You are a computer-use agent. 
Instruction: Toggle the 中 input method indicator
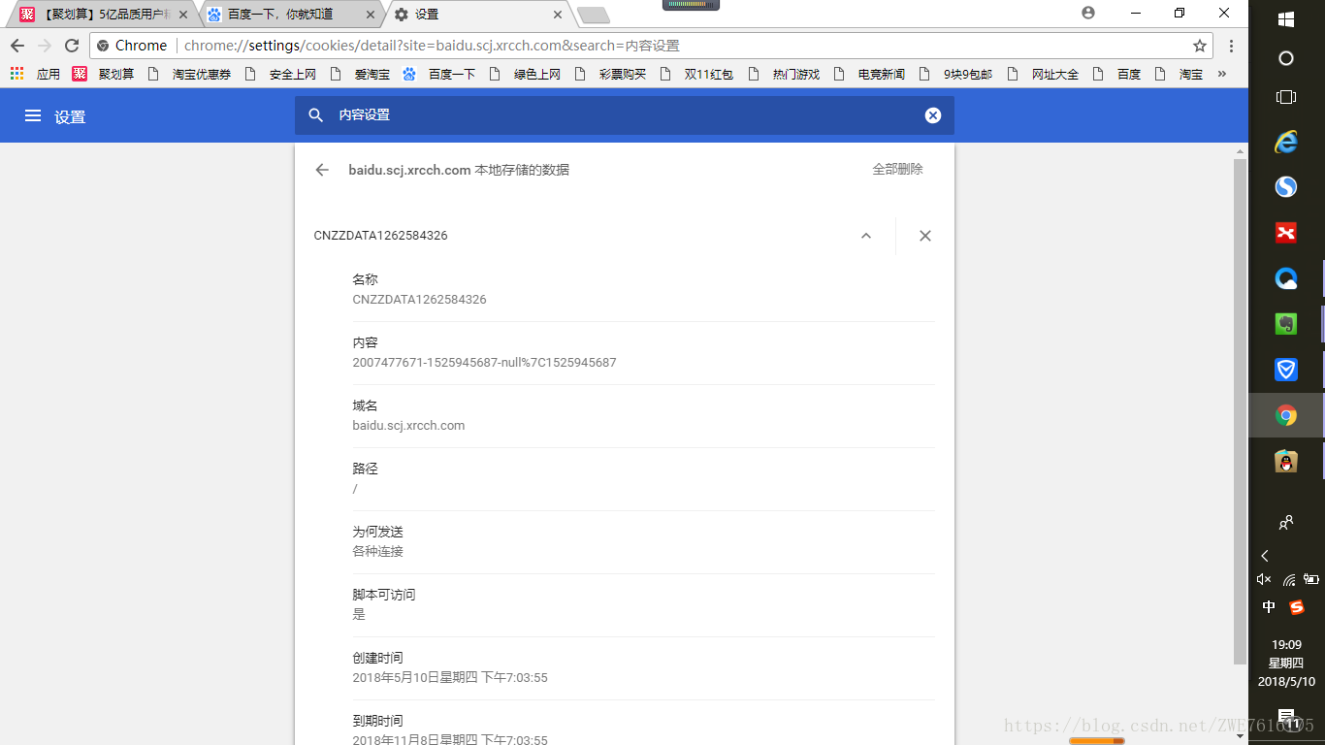click(x=1269, y=607)
